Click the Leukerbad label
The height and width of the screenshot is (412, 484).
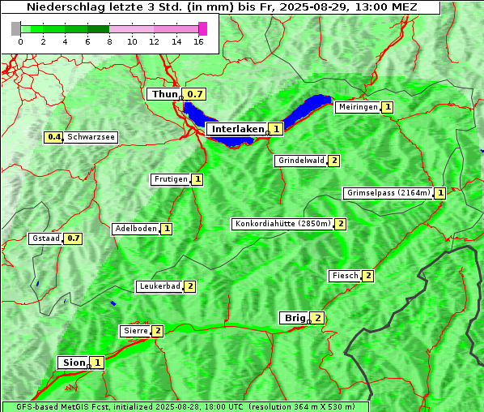[x=159, y=286]
